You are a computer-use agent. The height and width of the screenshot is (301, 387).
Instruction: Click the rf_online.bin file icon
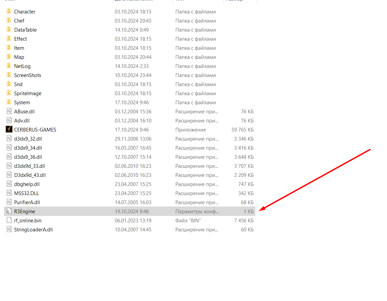[x=9, y=220]
